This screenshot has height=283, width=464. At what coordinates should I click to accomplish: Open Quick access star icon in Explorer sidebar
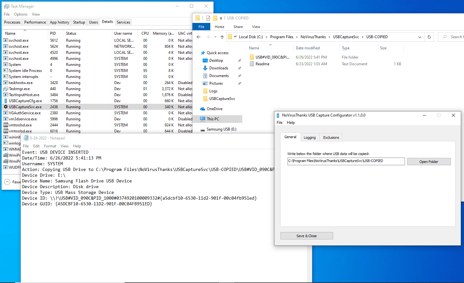pyautogui.click(x=203, y=53)
